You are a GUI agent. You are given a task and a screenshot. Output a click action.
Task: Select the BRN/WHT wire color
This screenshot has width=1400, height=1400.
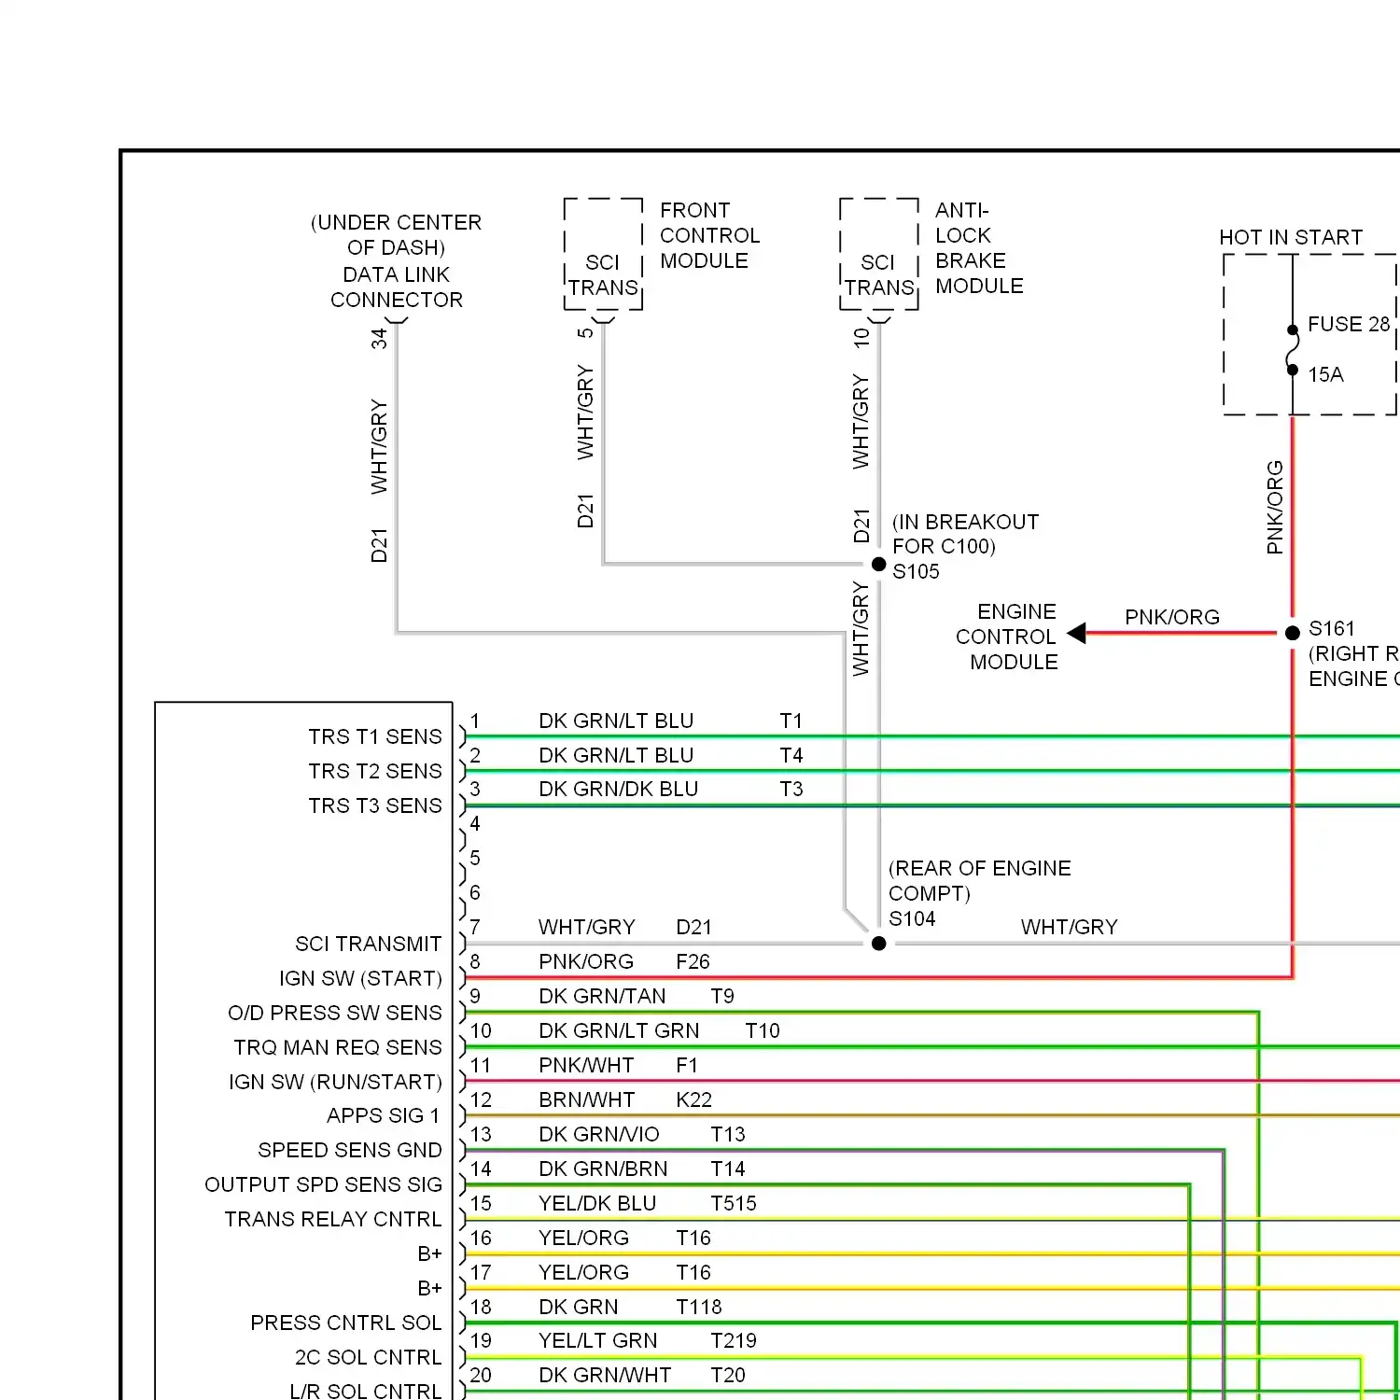coord(586,1099)
